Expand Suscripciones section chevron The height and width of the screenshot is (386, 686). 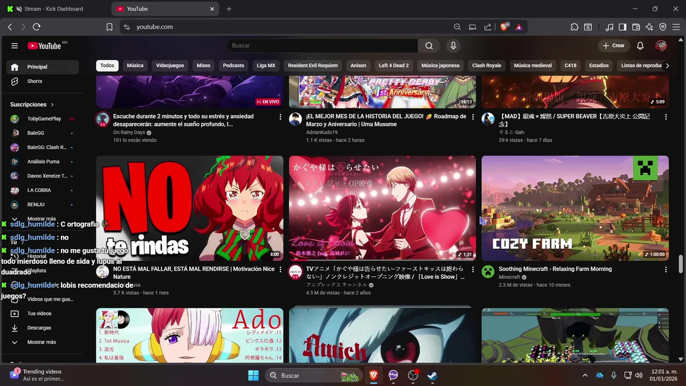pyautogui.click(x=52, y=105)
